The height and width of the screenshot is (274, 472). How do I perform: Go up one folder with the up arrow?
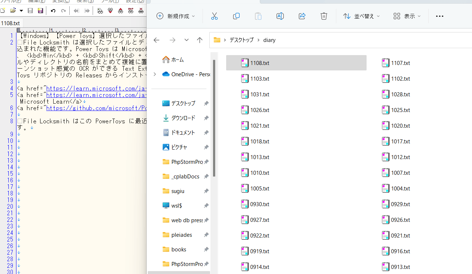pos(200,40)
